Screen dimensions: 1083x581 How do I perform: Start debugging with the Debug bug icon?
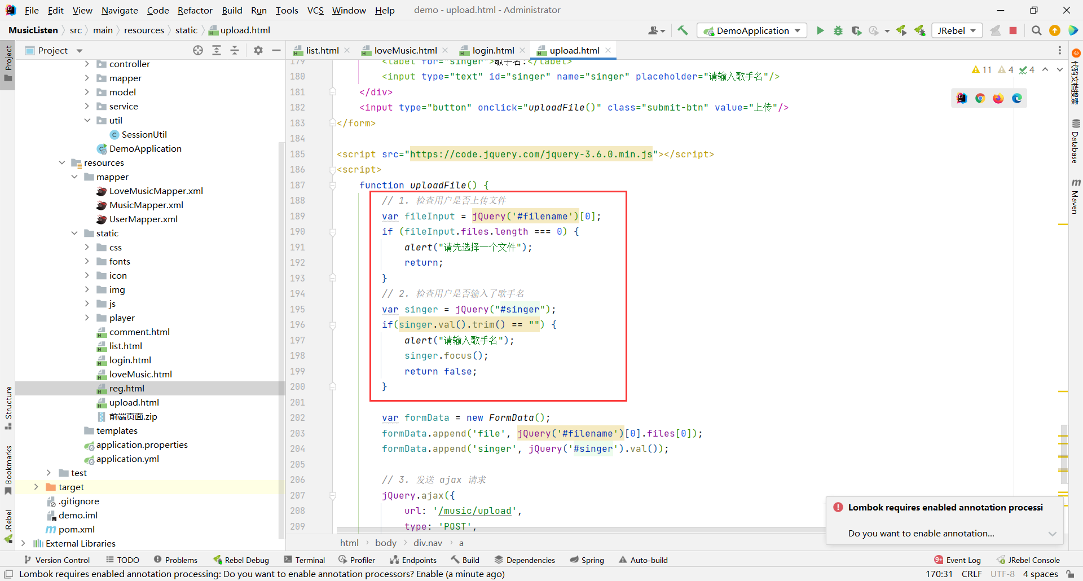pyautogui.click(x=838, y=30)
